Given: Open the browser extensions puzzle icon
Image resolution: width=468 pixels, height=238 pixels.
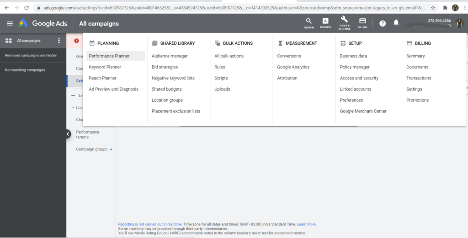Looking at the screenshot, I should [x=445, y=8].
